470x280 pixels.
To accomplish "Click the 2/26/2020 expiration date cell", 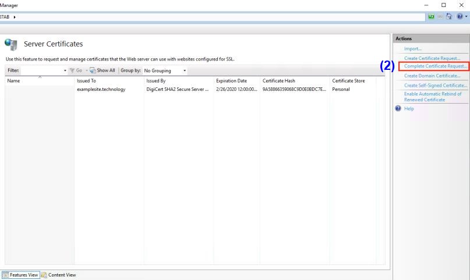I will pos(236,89).
